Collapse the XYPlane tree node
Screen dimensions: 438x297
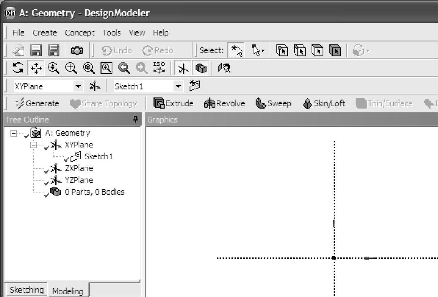(x=33, y=145)
